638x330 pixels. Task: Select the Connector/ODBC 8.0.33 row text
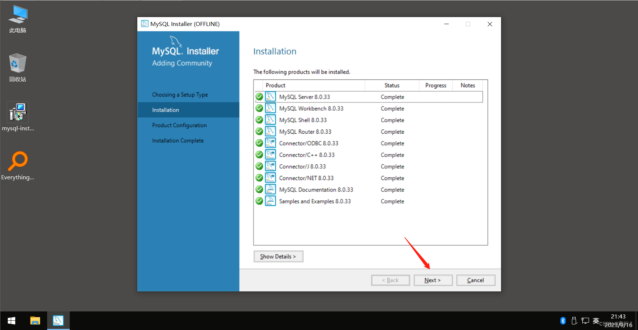309,143
